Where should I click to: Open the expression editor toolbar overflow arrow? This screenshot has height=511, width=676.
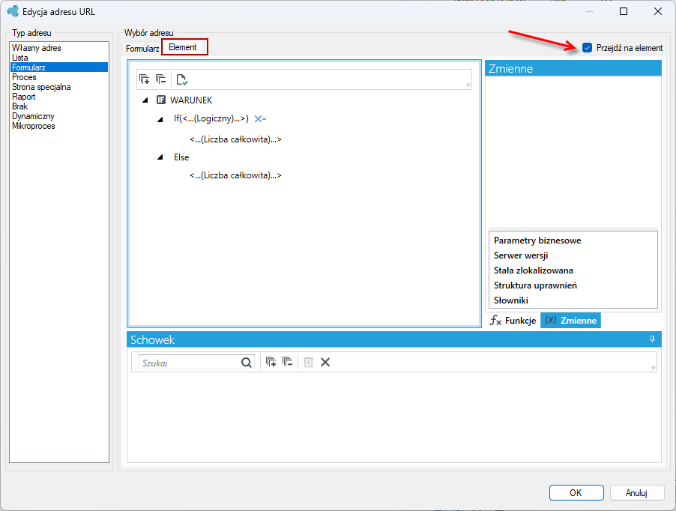click(468, 85)
